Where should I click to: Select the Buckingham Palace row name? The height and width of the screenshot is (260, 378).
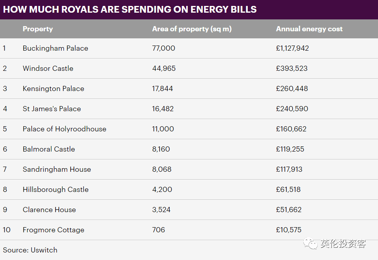[x=55, y=48]
